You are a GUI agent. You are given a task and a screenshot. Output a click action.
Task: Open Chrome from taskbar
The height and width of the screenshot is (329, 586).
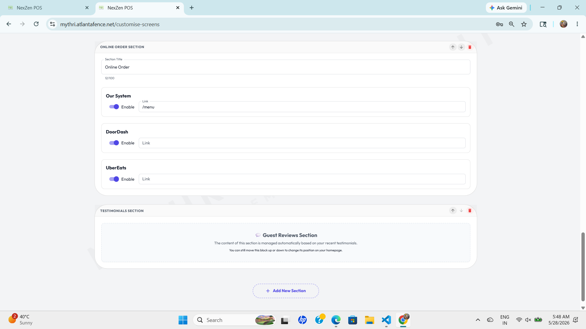[403, 320]
